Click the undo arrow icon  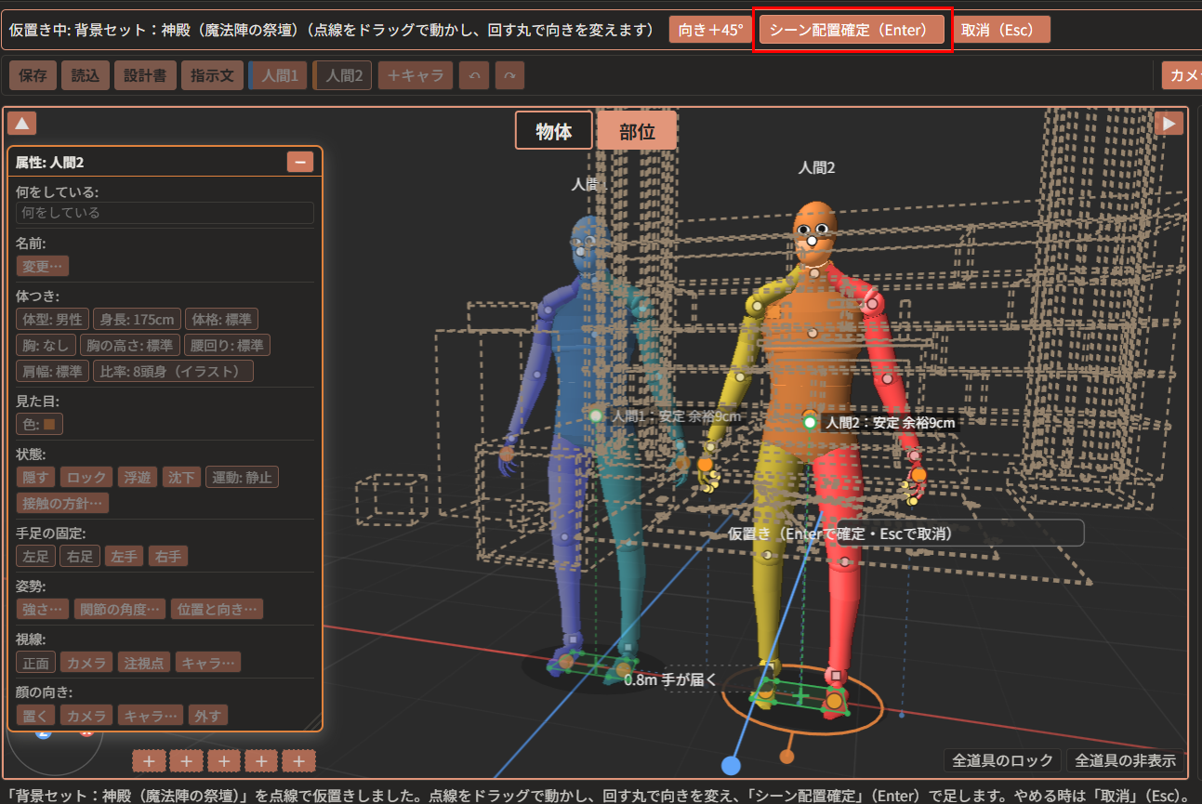click(x=473, y=75)
